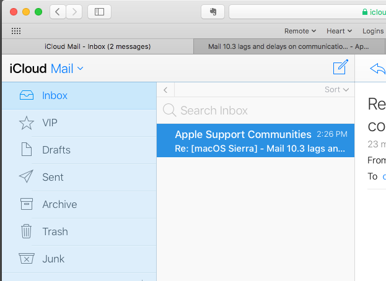Collapse the mailbox sidebar with the chevron

coord(165,90)
